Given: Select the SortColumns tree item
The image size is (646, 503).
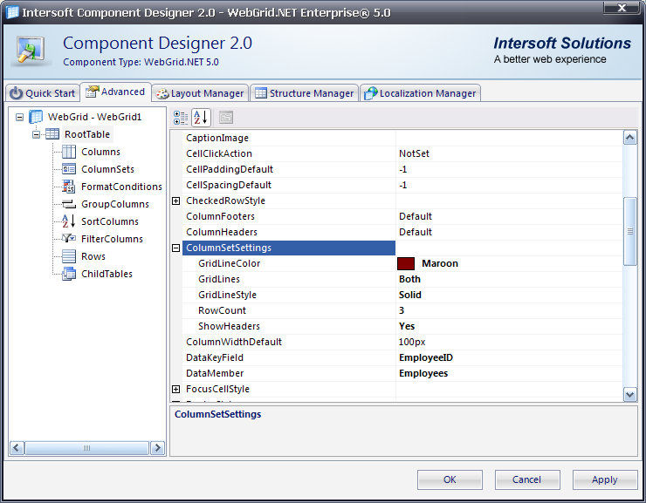Looking at the screenshot, I should 110,221.
